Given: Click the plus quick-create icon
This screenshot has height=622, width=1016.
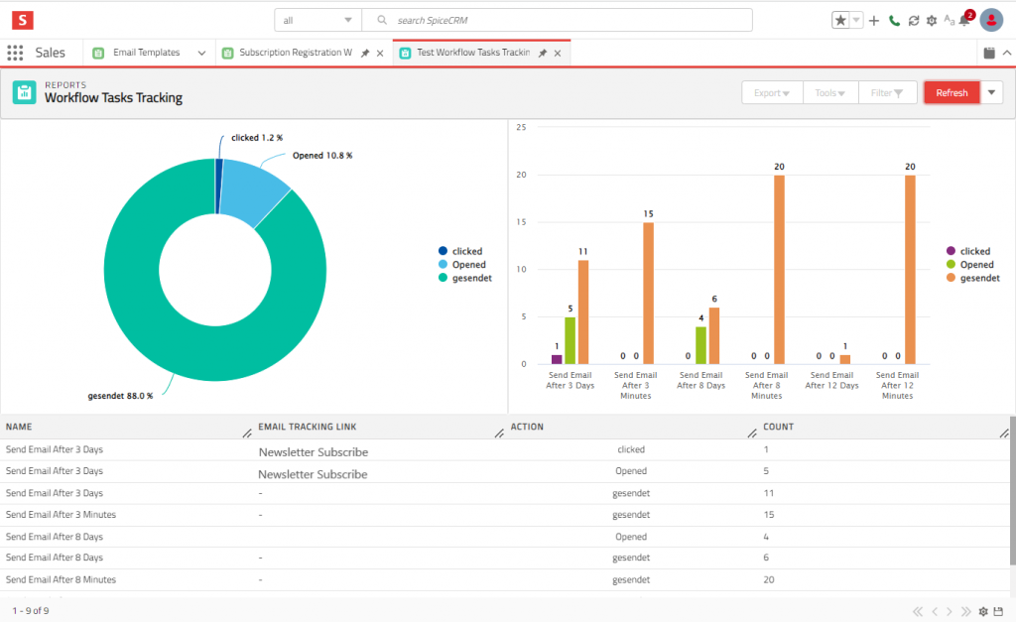Looking at the screenshot, I should 874,21.
